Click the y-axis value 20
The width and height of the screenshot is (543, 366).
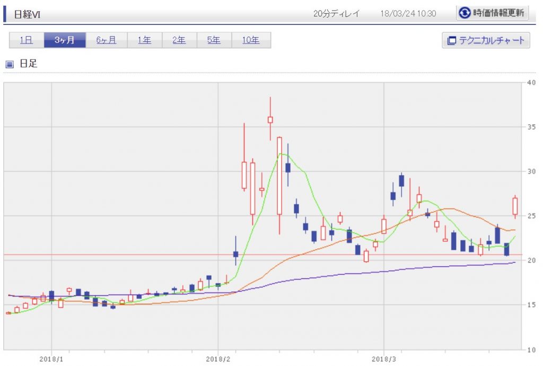point(531,260)
